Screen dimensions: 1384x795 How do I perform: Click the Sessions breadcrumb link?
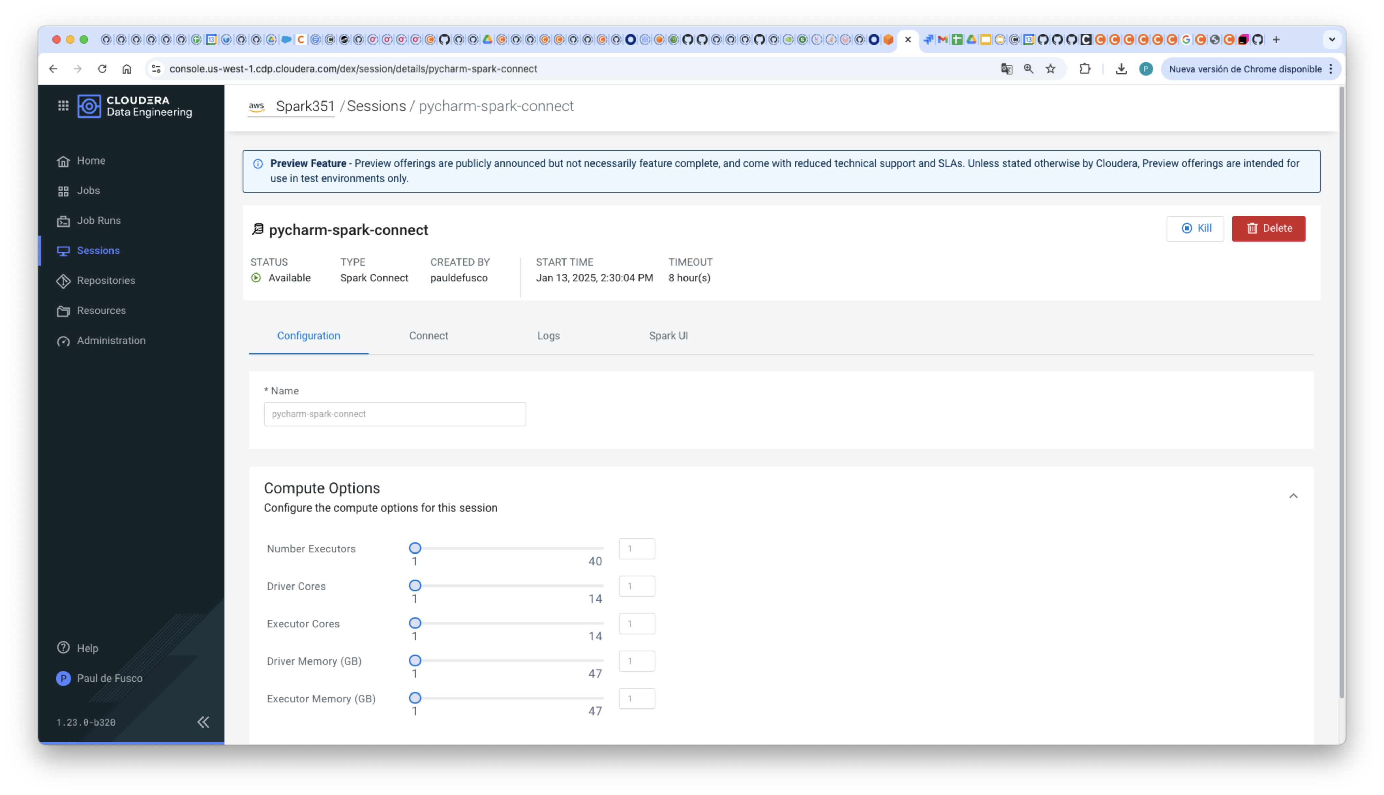pyautogui.click(x=376, y=106)
